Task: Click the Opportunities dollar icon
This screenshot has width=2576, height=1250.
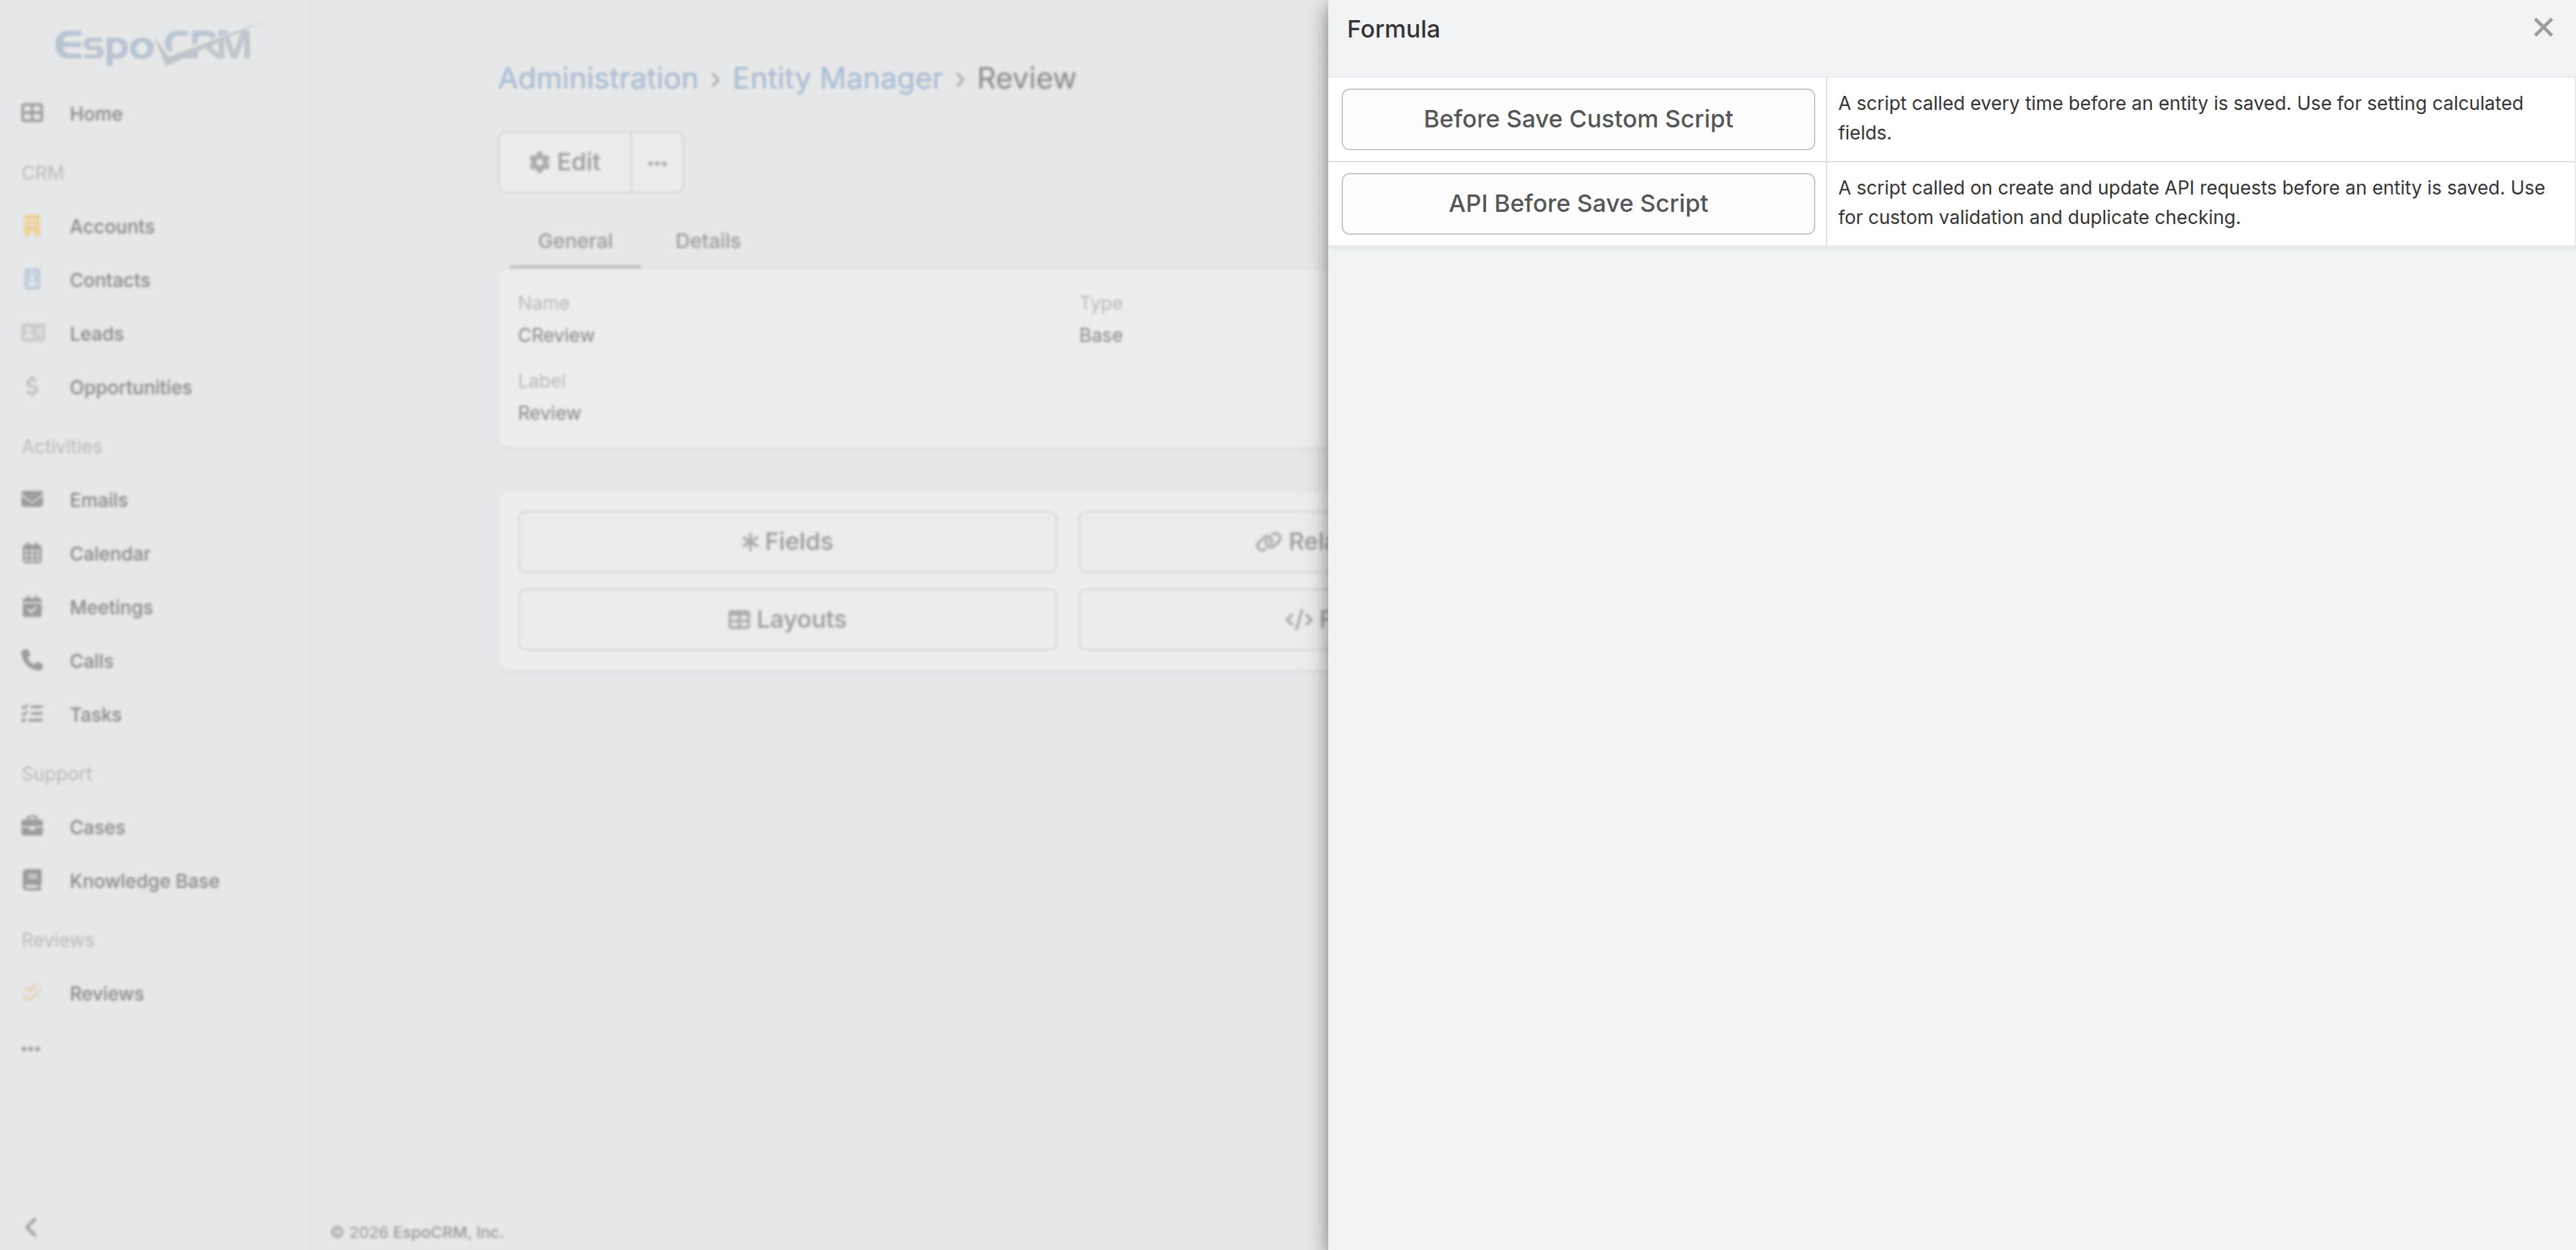Action: click(32, 387)
